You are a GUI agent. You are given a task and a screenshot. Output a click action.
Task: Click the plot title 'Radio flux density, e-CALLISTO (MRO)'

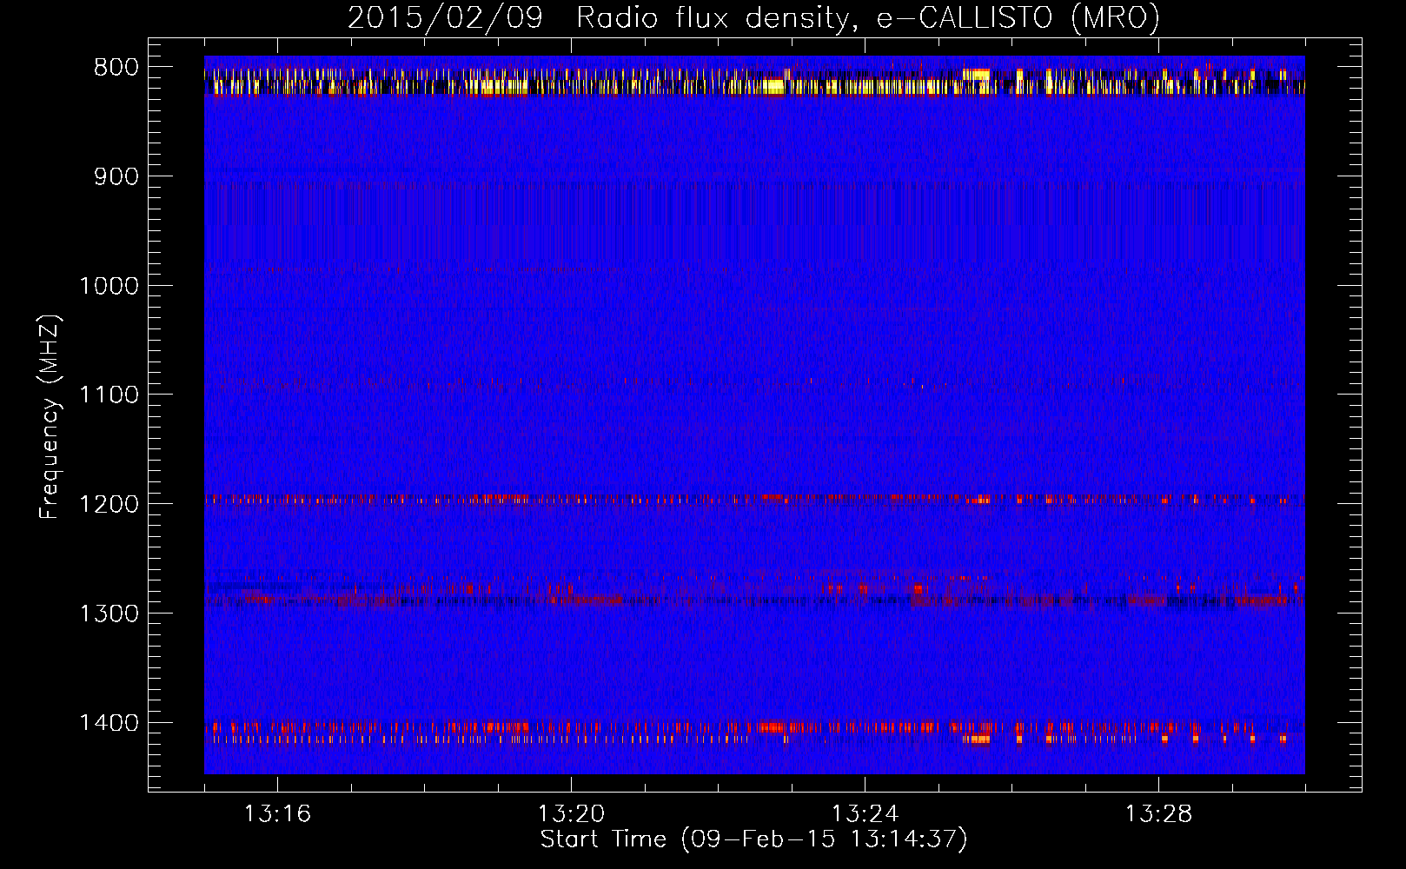868,18
